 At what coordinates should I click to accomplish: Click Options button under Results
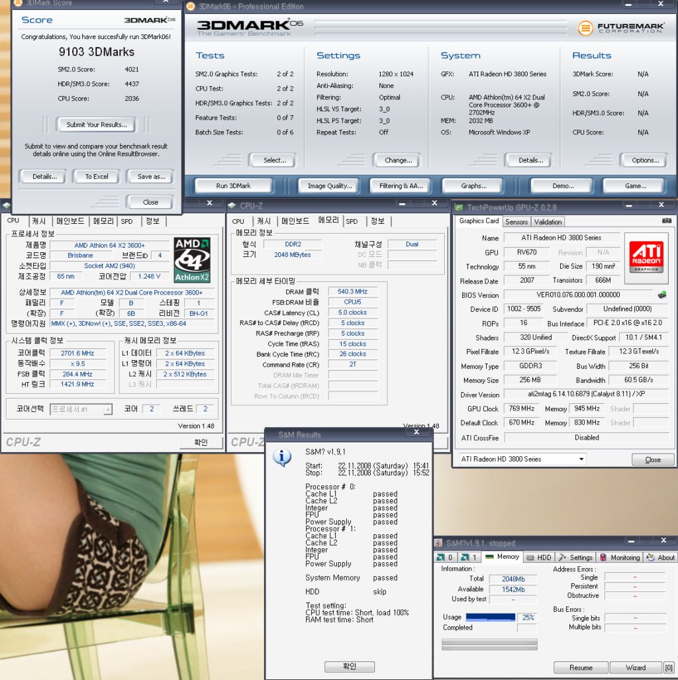645,160
